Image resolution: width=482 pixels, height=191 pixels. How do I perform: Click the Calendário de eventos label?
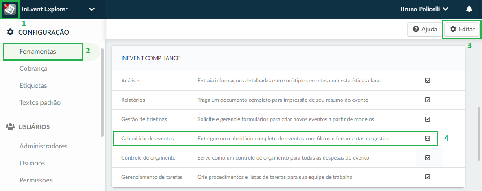[x=148, y=139]
